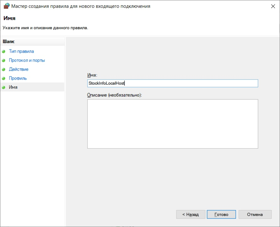Click green bullet next to Тип правила
The width and height of the screenshot is (280, 227).
pos(3,51)
